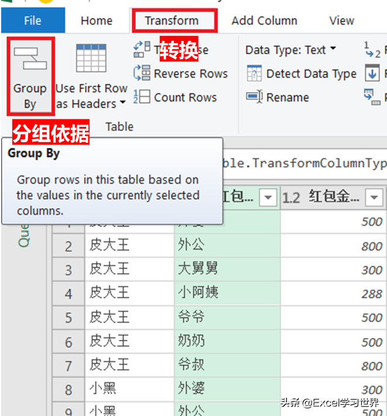Click the Rename button label
387x416 pixels.
click(287, 97)
